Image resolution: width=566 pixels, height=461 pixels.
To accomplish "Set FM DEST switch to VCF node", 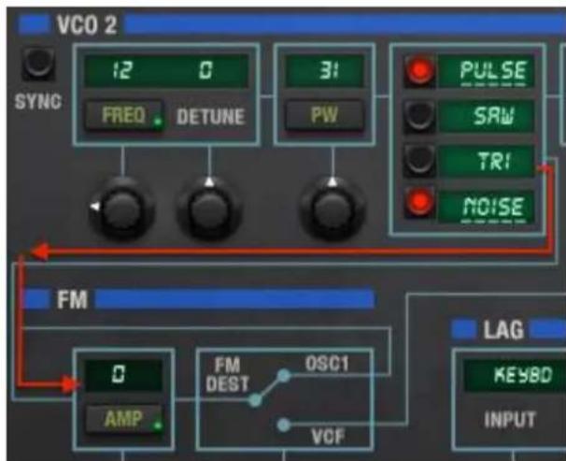I will 284,425.
